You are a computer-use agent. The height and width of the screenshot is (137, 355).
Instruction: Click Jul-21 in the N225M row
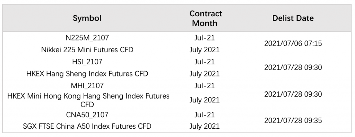point(205,38)
